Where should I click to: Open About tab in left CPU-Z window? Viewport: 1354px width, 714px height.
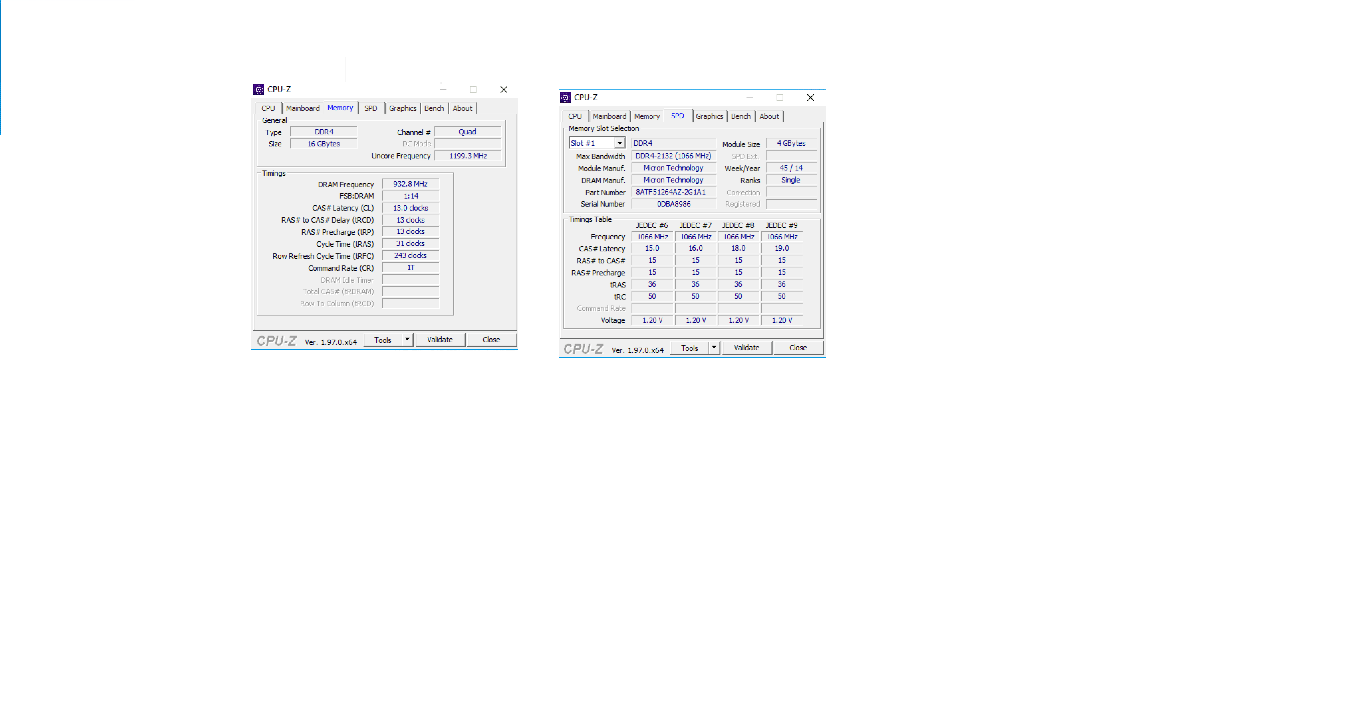(x=462, y=108)
